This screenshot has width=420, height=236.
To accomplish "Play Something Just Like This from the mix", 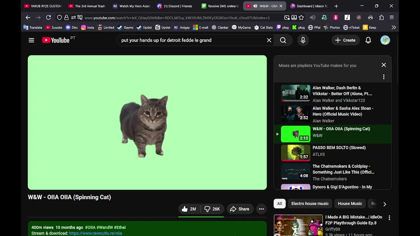I will (x=333, y=172).
